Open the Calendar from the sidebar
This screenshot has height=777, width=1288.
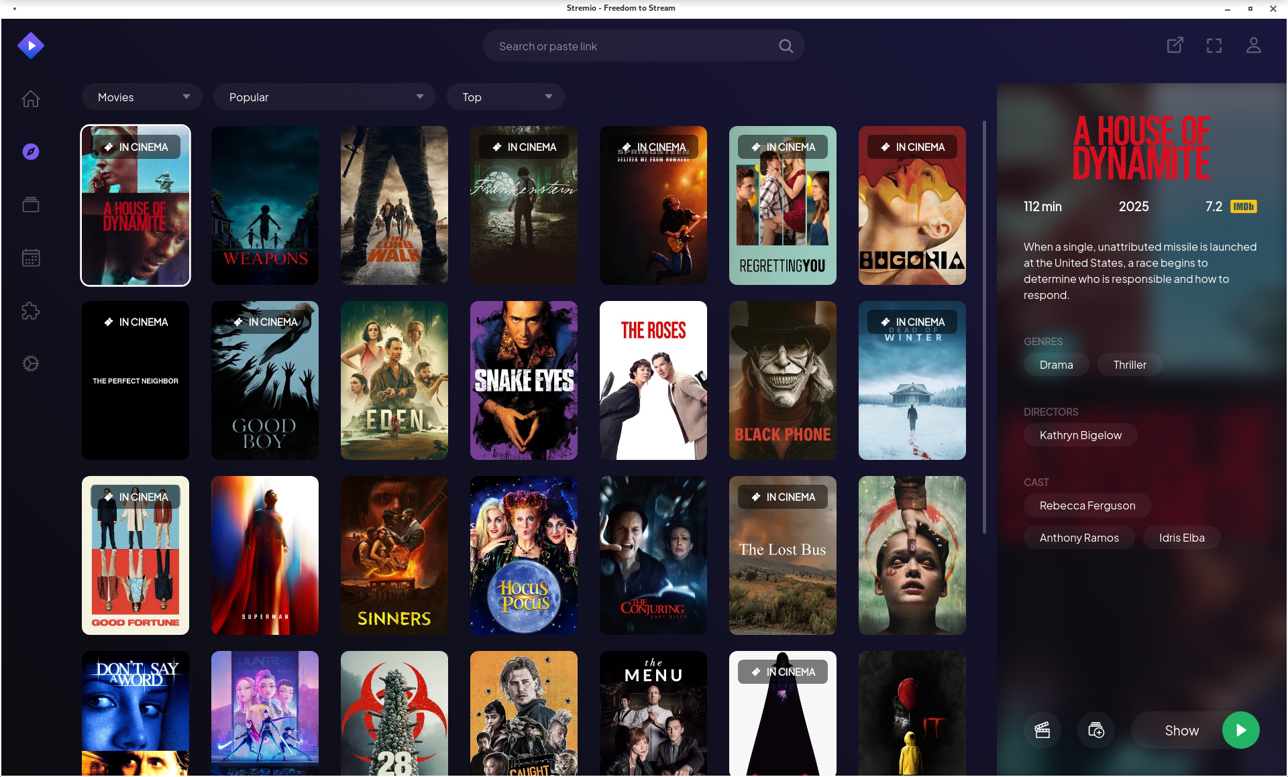(31, 257)
